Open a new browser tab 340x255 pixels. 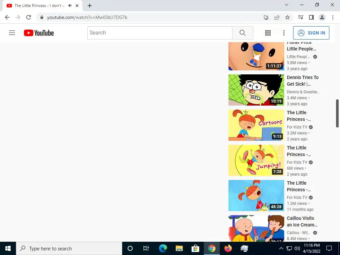pyautogui.click(x=90, y=6)
